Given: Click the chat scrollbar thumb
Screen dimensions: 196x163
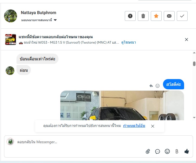Looking at the screenshot, I should point(194,64).
